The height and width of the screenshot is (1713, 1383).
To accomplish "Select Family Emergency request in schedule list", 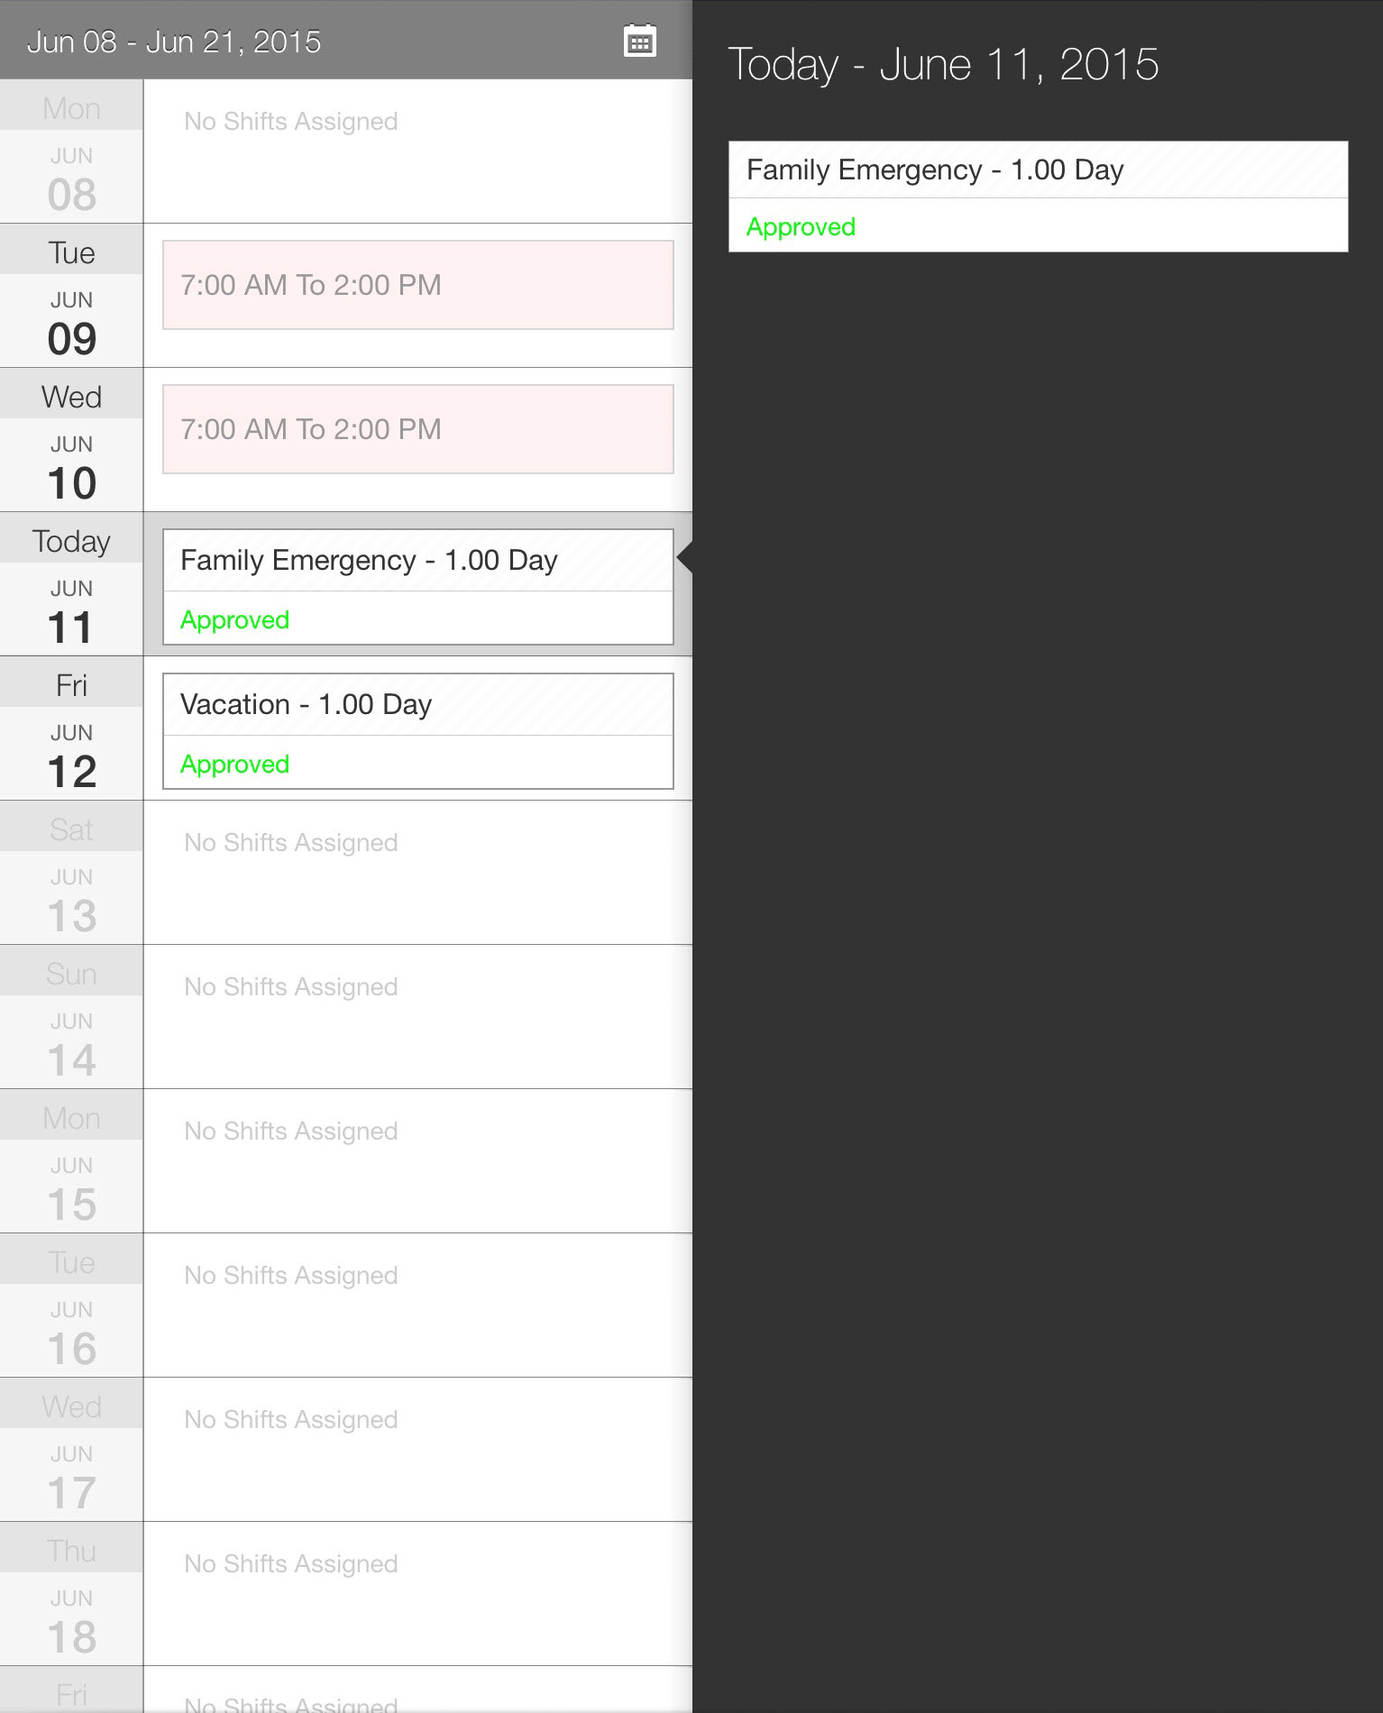I will [417, 587].
